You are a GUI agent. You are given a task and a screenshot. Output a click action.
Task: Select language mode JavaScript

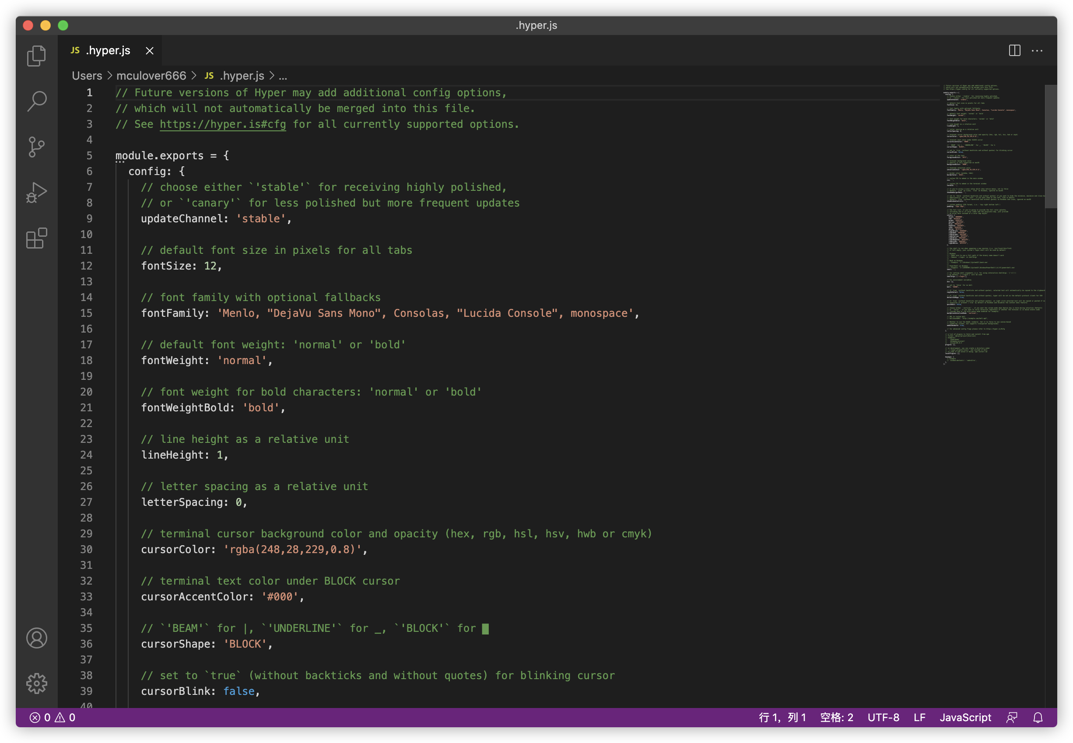coord(965,717)
